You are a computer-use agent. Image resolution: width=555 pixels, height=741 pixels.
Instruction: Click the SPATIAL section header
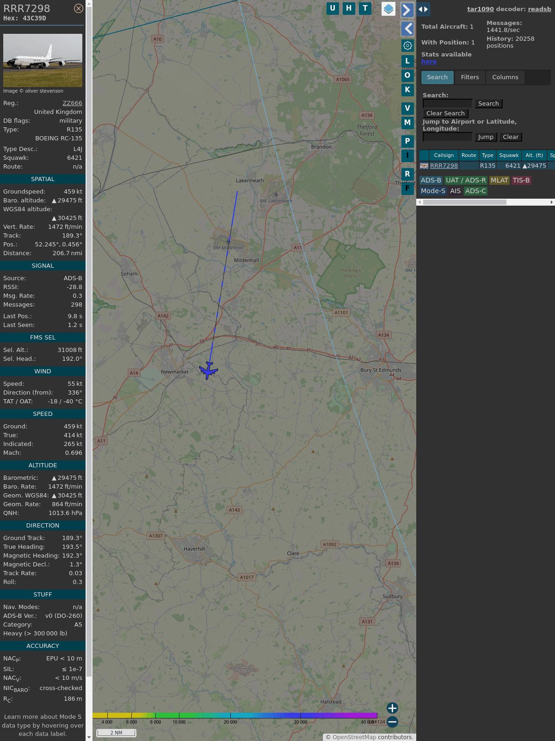click(43, 179)
